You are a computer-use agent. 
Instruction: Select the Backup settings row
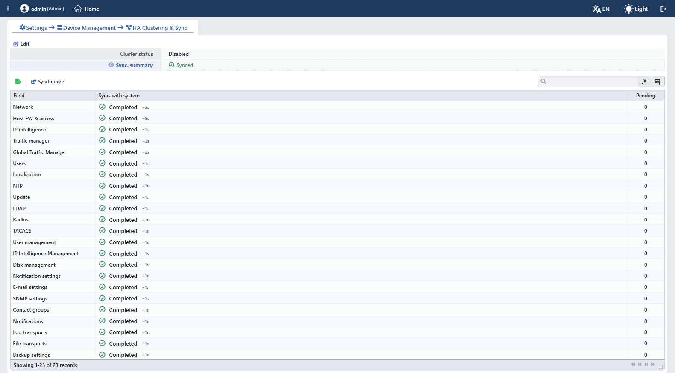(x=337, y=355)
